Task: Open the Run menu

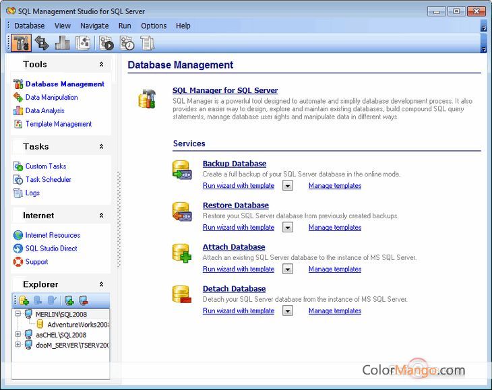Action: coord(125,26)
